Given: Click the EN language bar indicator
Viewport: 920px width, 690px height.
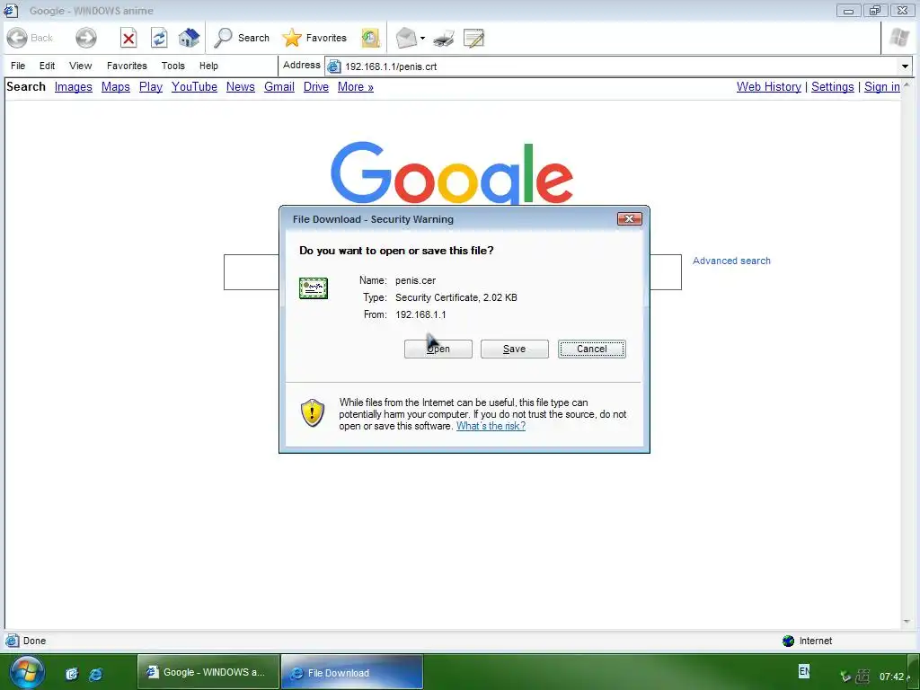Looking at the screenshot, I should (804, 670).
